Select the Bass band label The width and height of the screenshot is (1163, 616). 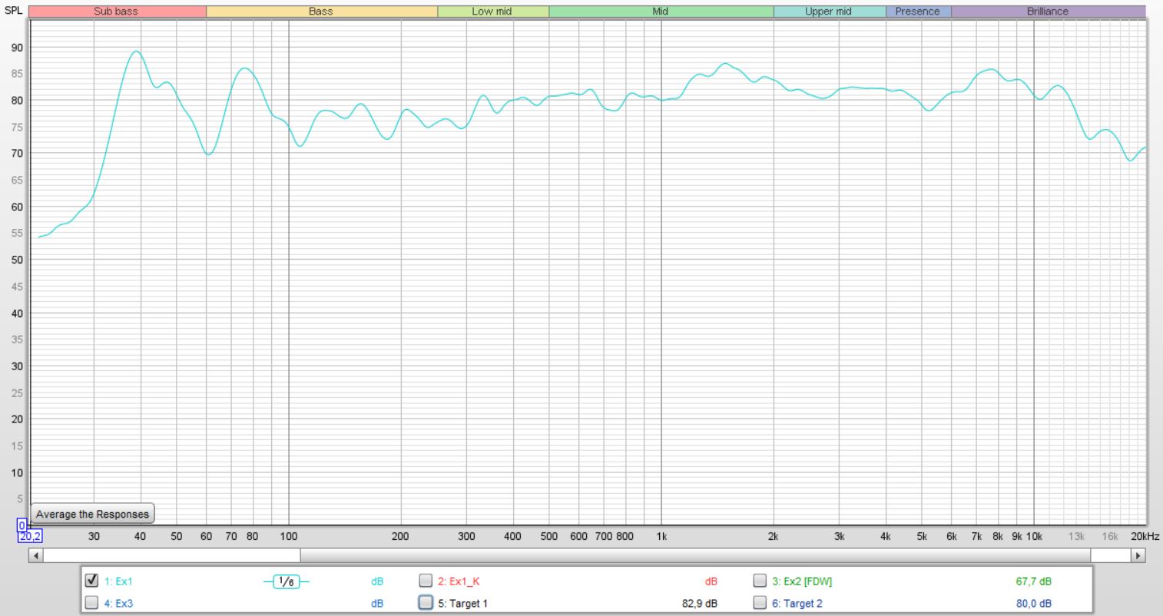pyautogui.click(x=321, y=12)
